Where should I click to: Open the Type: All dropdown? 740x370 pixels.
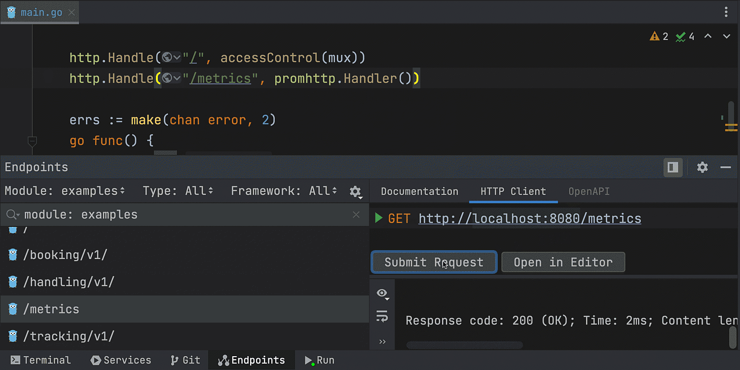click(x=178, y=191)
